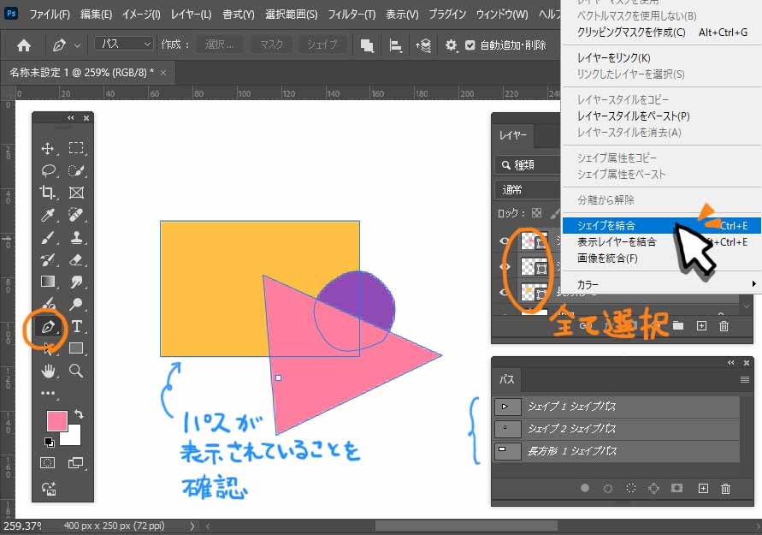The height and width of the screenshot is (535, 762).
Task: Open the パス tool mode dropdown
Action: (x=123, y=44)
